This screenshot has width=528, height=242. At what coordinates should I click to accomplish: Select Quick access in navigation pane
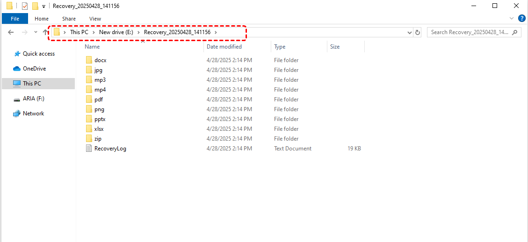pos(39,54)
